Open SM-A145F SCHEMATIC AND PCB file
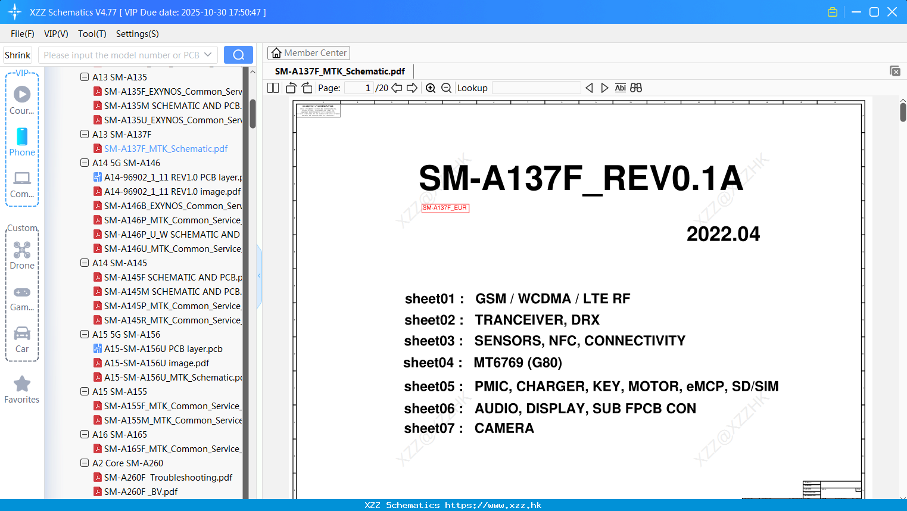 [172, 277]
